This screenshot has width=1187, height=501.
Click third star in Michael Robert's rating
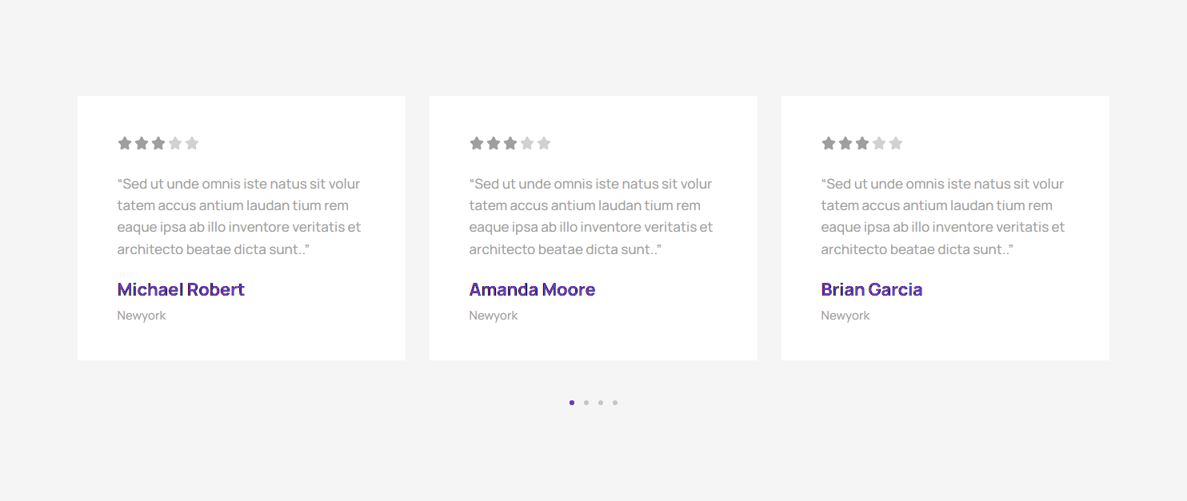[x=158, y=144]
